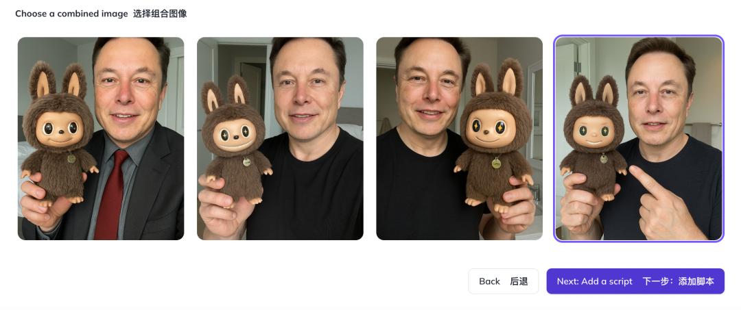Click the plush toy in the suit image
This screenshot has width=741, height=310.
tap(58, 134)
